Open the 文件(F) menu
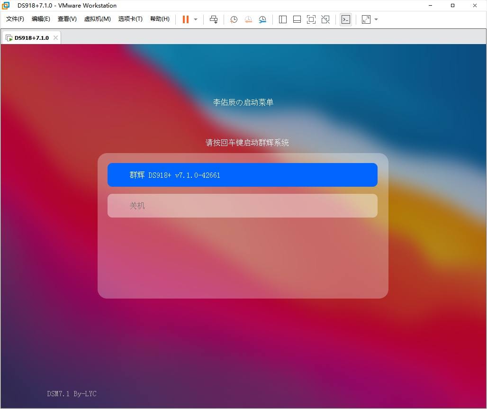 click(x=15, y=19)
